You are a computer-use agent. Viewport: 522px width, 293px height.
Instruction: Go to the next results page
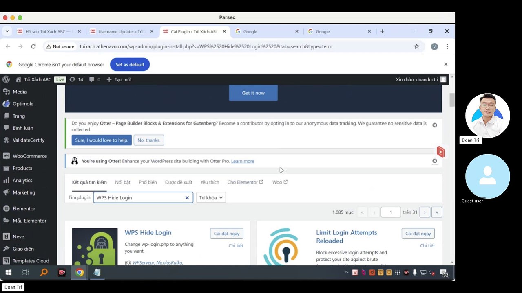coord(425,212)
